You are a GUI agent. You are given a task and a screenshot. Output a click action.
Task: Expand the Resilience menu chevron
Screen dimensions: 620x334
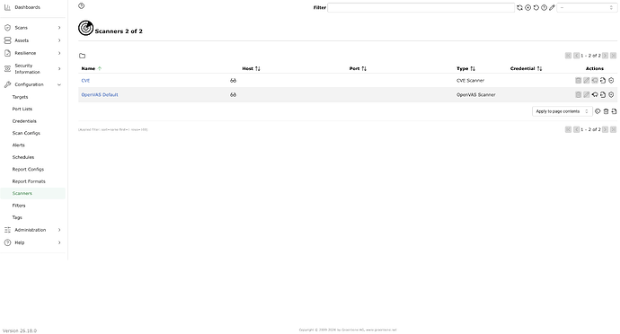(59, 53)
